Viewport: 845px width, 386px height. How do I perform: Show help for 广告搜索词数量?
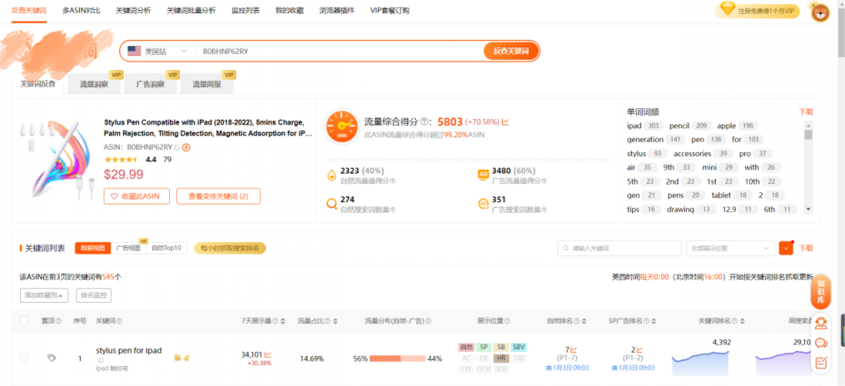click(544, 210)
